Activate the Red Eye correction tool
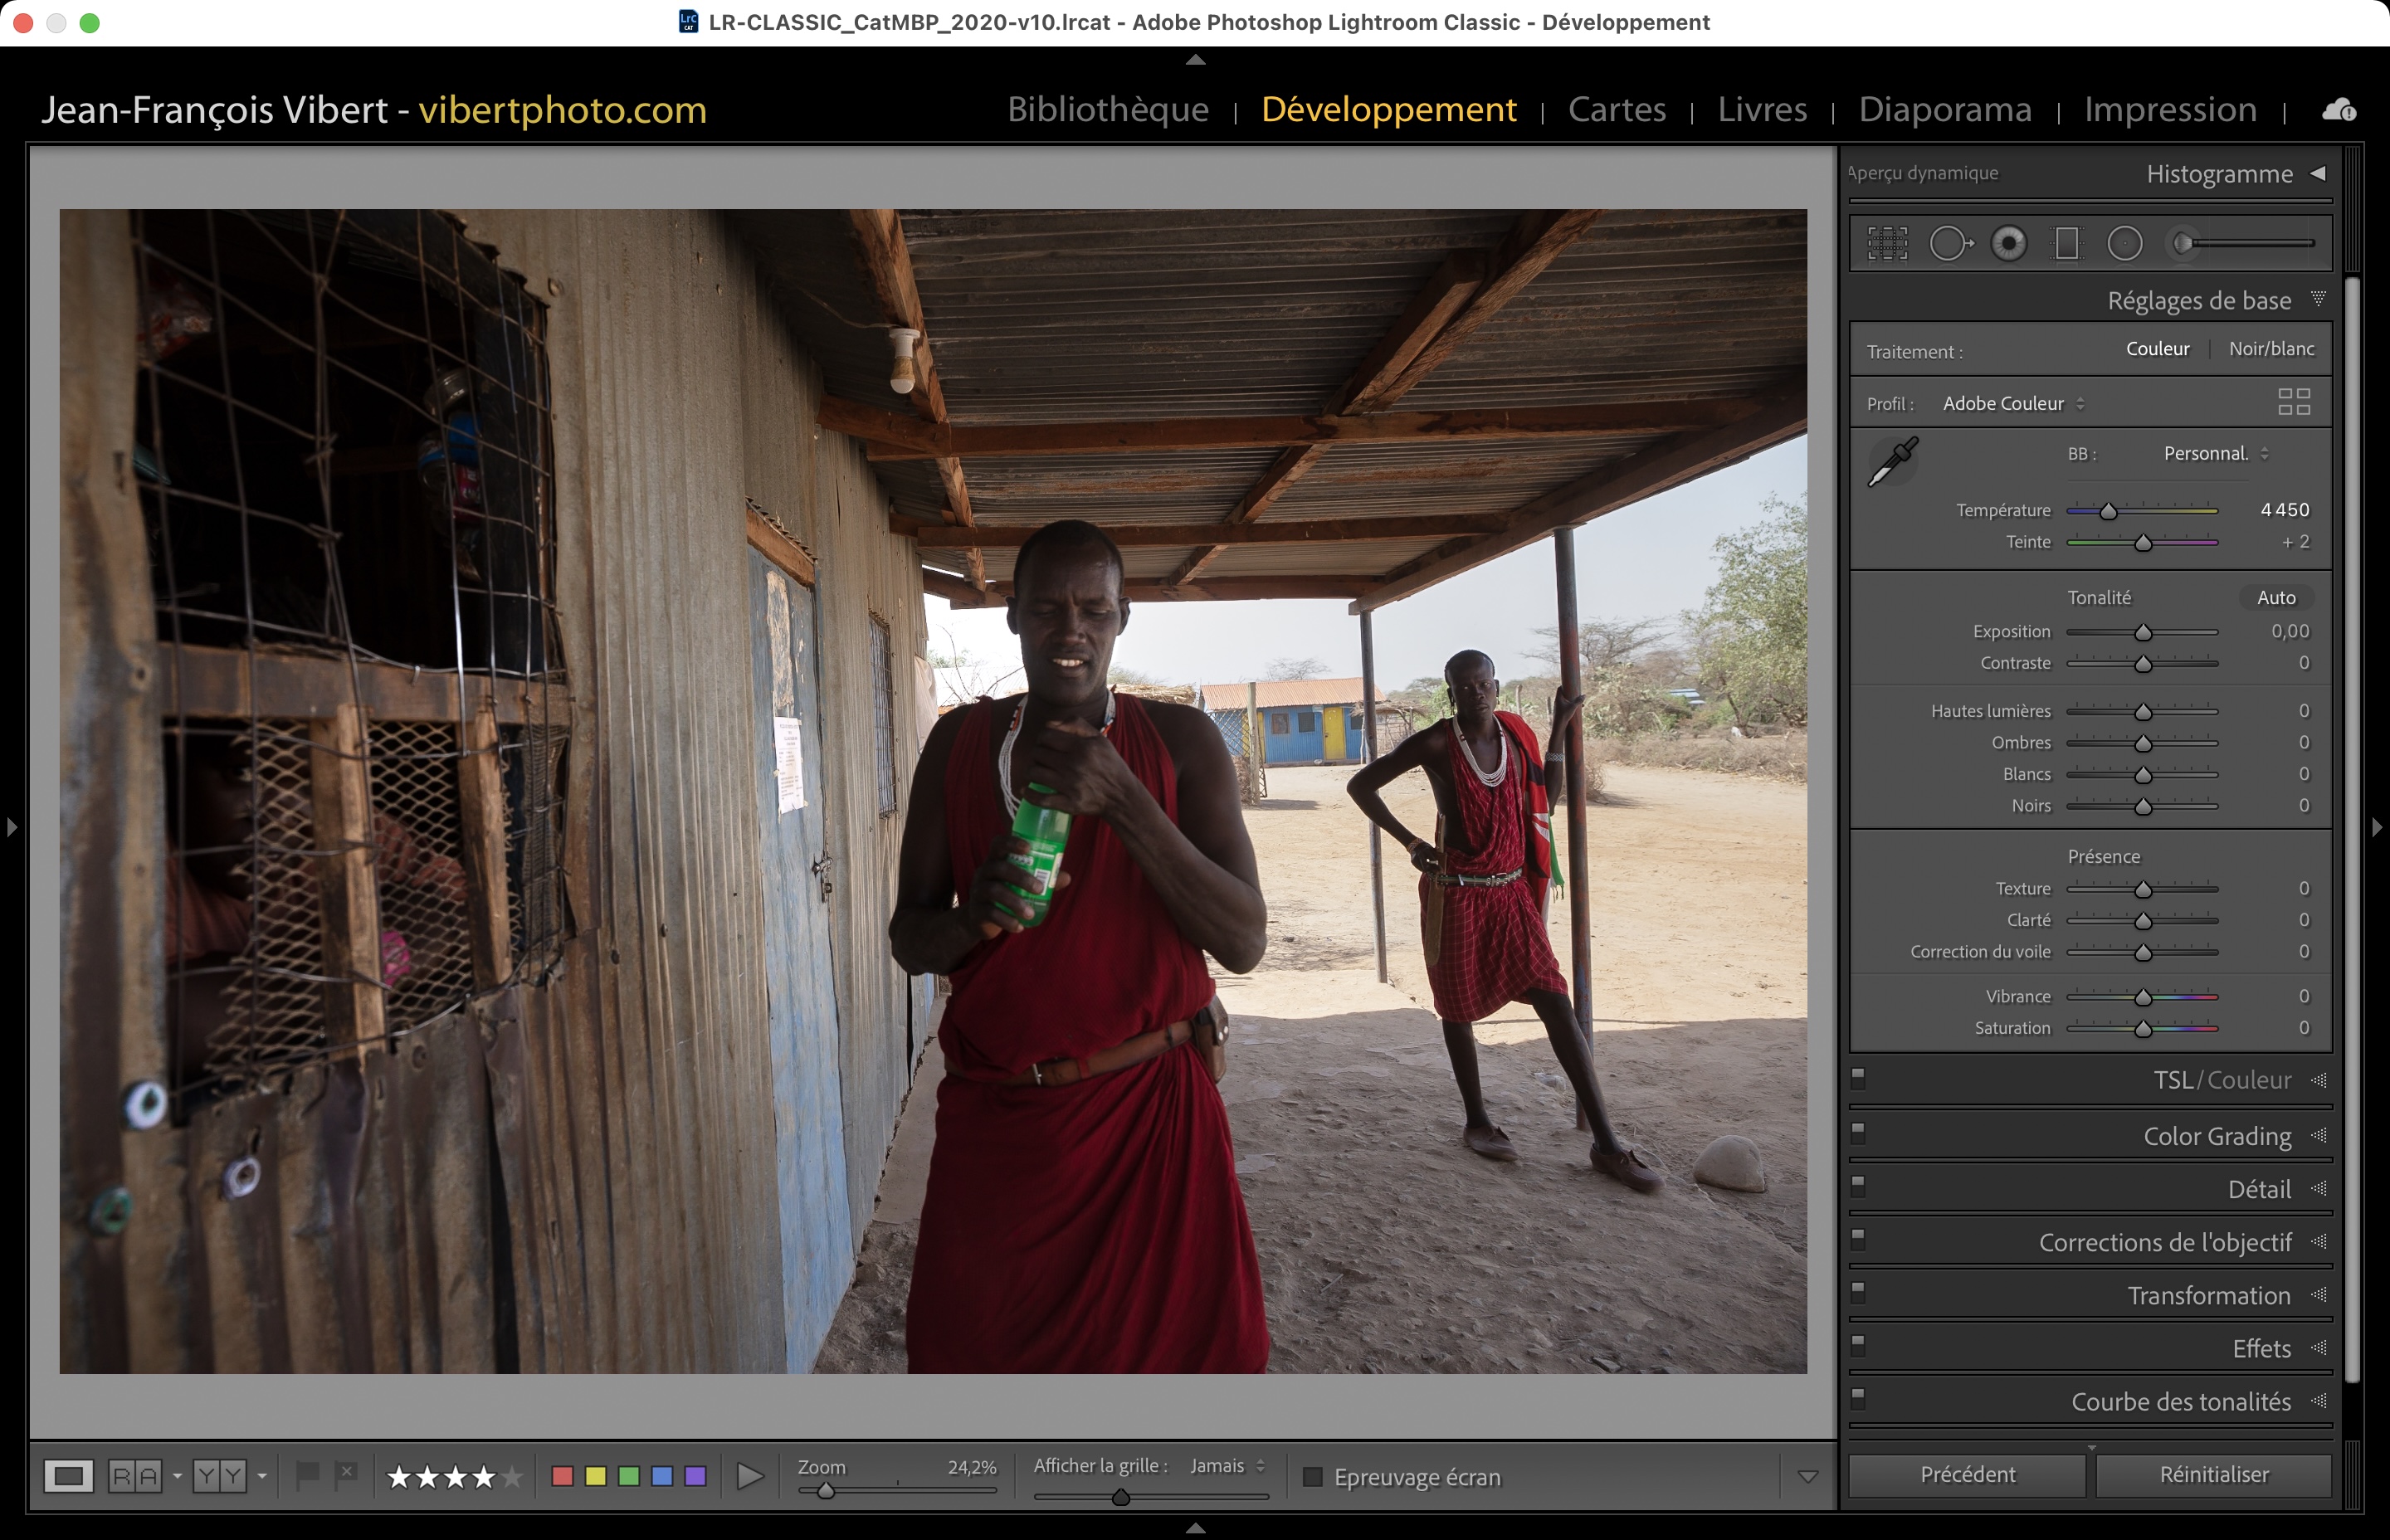2390x1540 pixels. pyautogui.click(x=2008, y=243)
